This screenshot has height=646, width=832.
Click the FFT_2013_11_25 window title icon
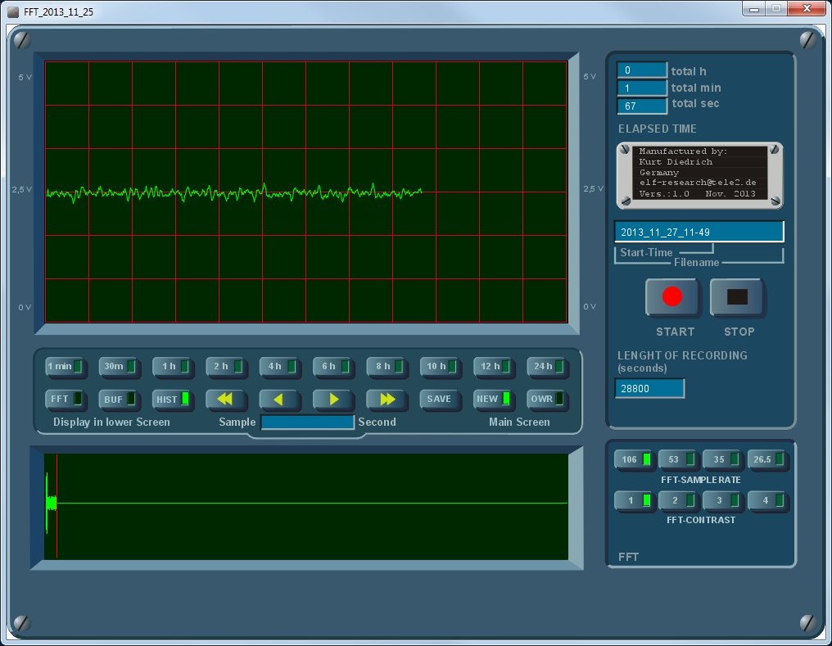click(x=13, y=11)
